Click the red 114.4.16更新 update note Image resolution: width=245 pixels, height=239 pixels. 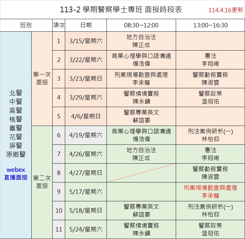tap(226, 10)
